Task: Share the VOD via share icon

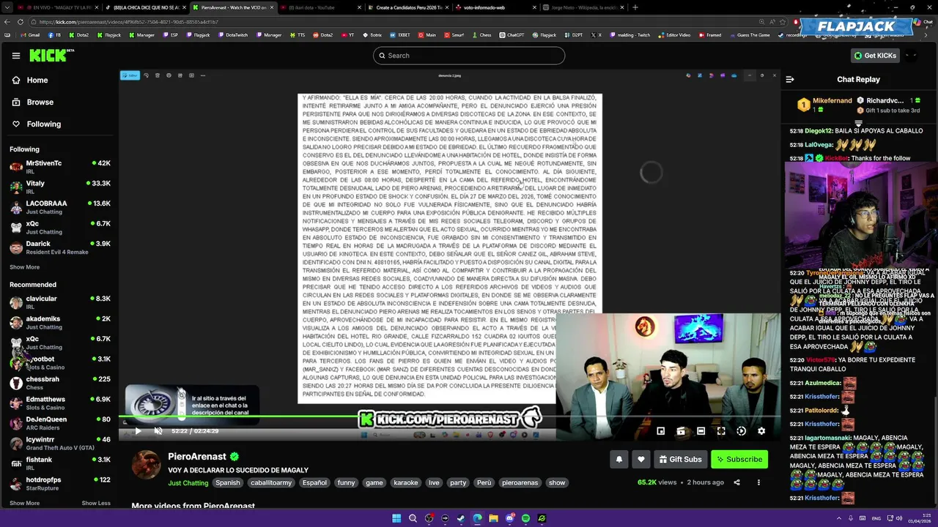Action: pos(736,482)
